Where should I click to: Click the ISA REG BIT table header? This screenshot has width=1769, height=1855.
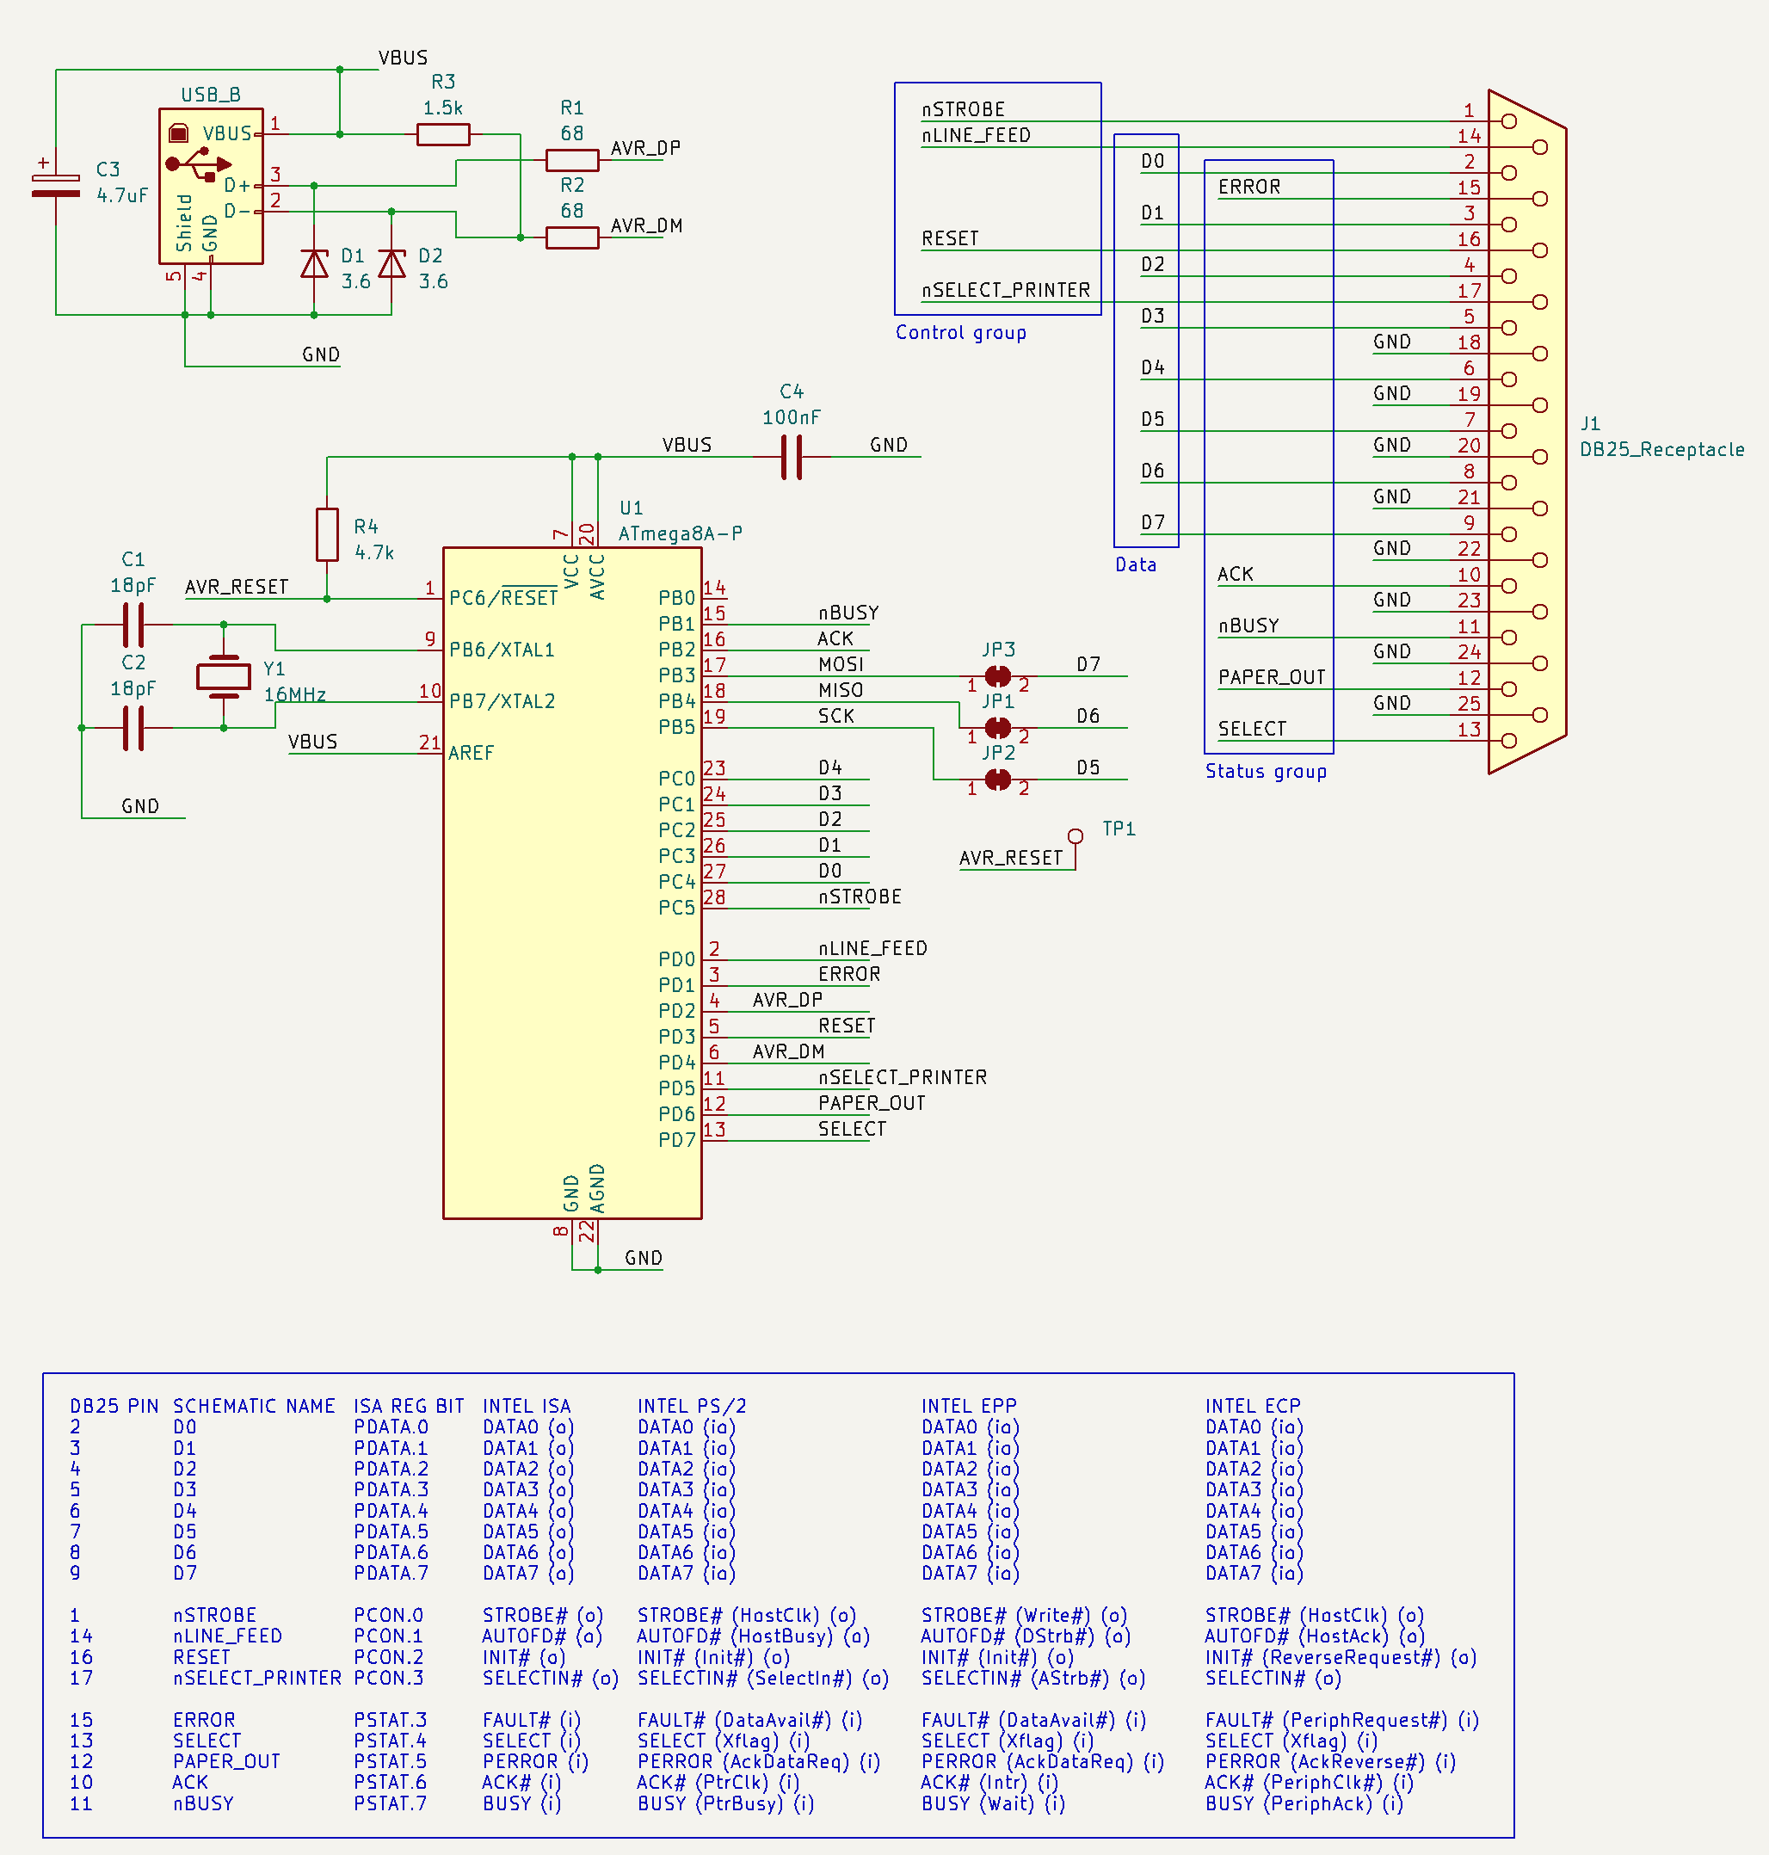click(410, 1406)
